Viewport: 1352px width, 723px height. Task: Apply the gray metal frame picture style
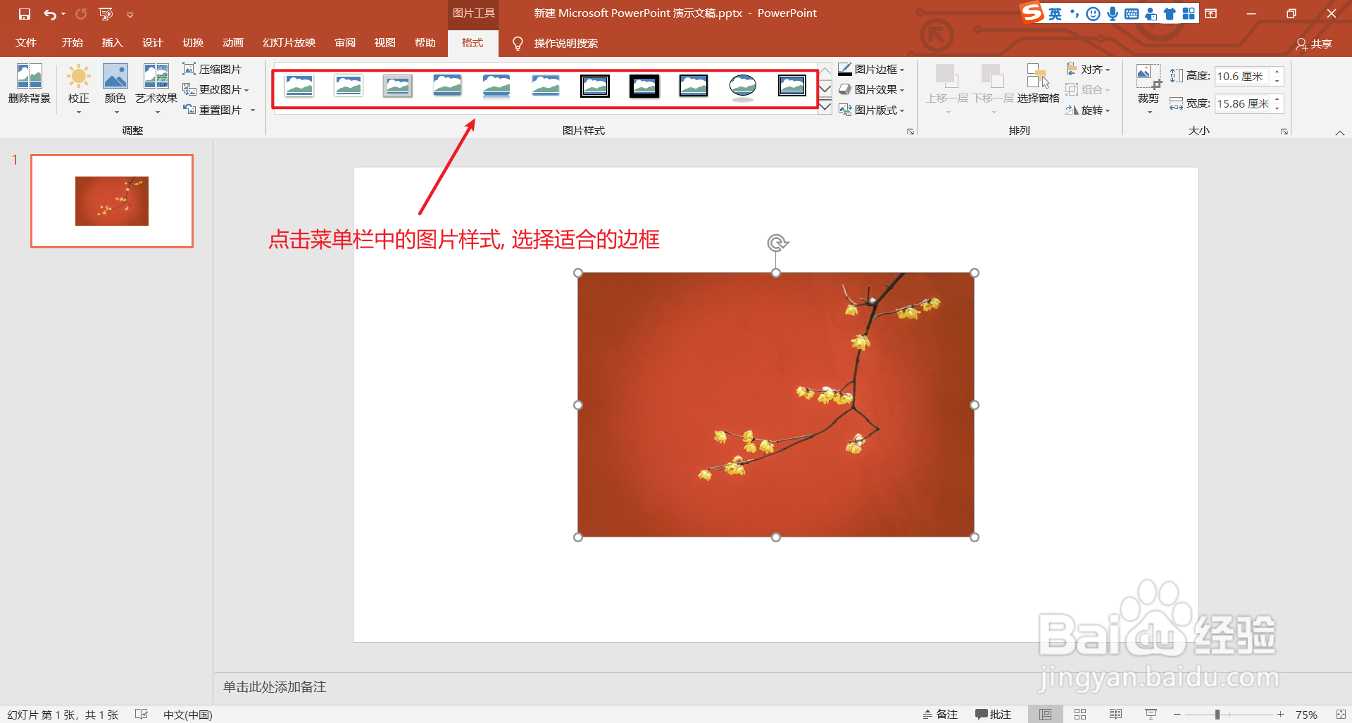[398, 87]
